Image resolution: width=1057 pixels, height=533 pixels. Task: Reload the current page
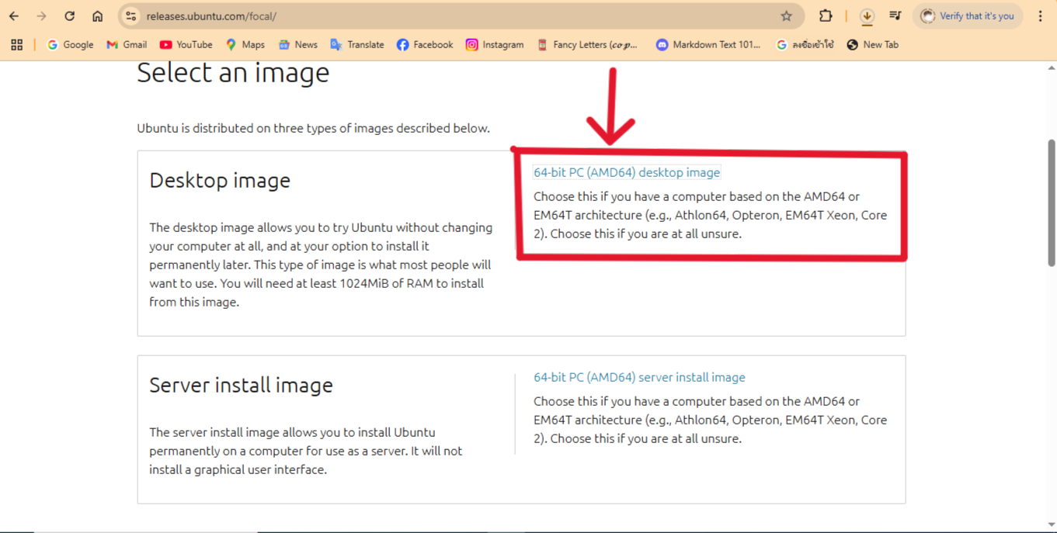point(69,16)
